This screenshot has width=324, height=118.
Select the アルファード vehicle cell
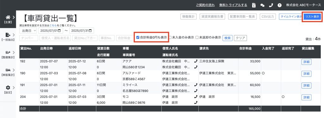[x=132, y=73]
